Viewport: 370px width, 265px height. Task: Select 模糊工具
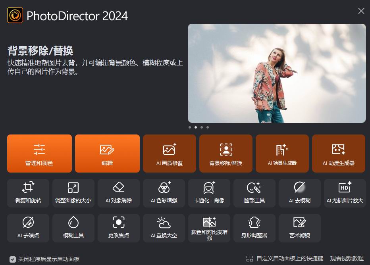[73, 228]
